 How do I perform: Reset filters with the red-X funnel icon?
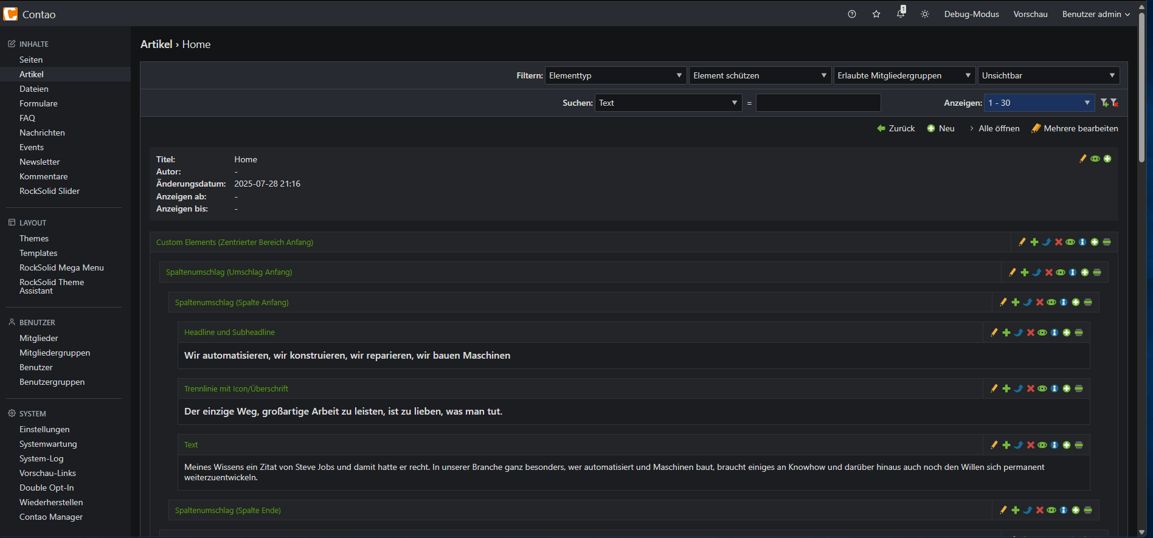(x=1115, y=103)
